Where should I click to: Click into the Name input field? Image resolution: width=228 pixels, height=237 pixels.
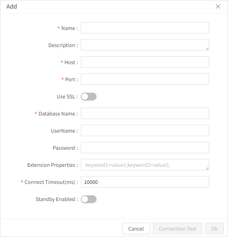tap(145, 28)
